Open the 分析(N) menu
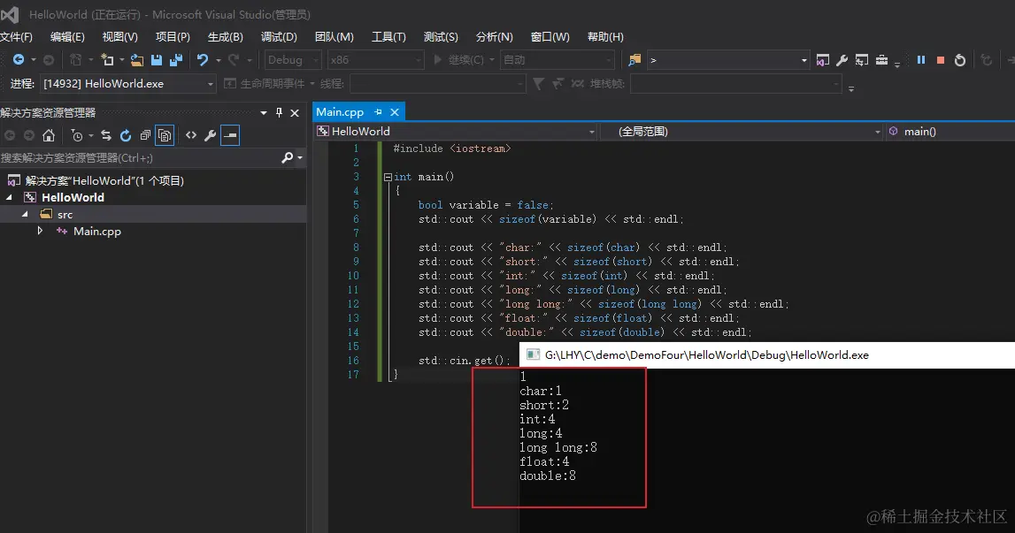The width and height of the screenshot is (1015, 533). (495, 37)
